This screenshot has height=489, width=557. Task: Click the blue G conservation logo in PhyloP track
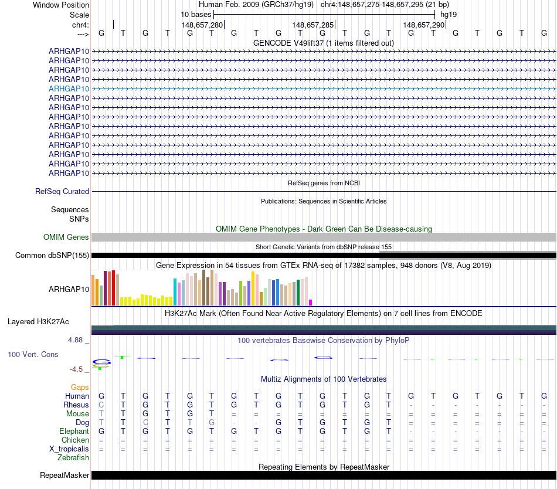point(101,362)
